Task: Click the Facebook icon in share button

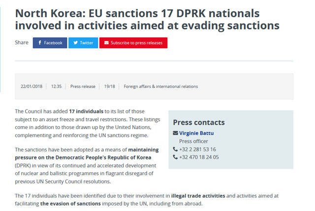Action: click(39, 43)
